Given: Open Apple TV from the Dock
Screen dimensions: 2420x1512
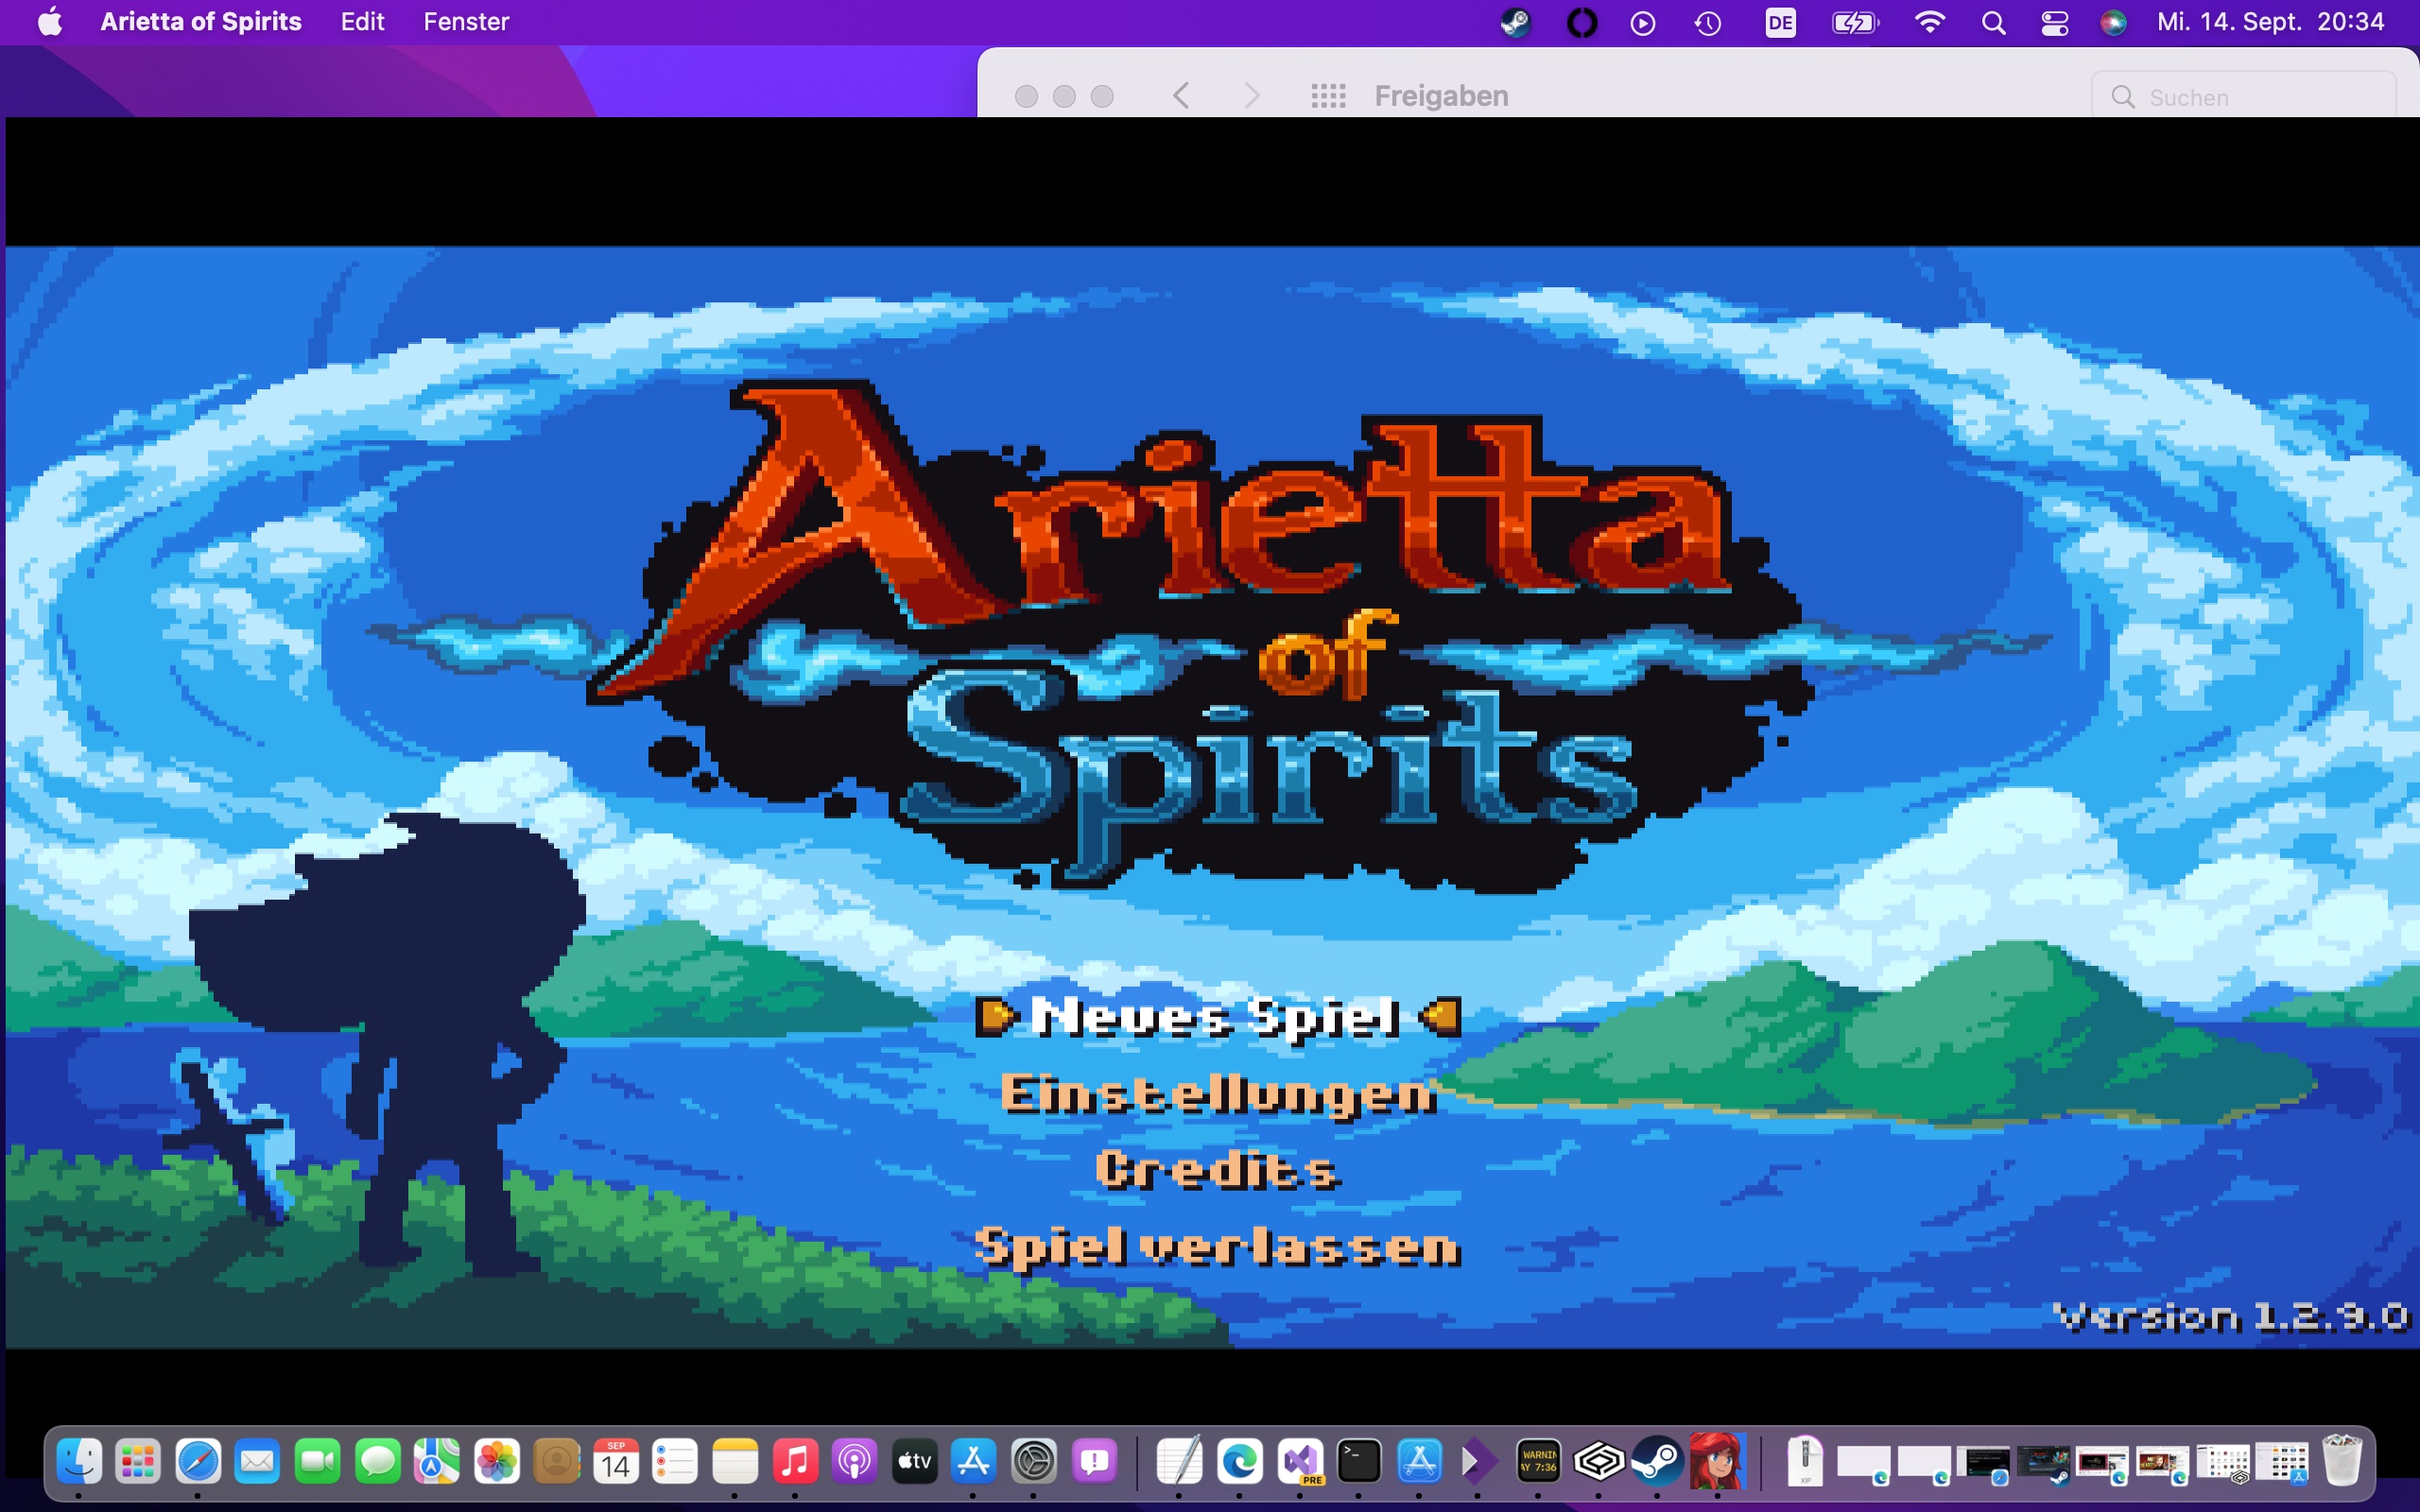Looking at the screenshot, I should coord(914,1462).
